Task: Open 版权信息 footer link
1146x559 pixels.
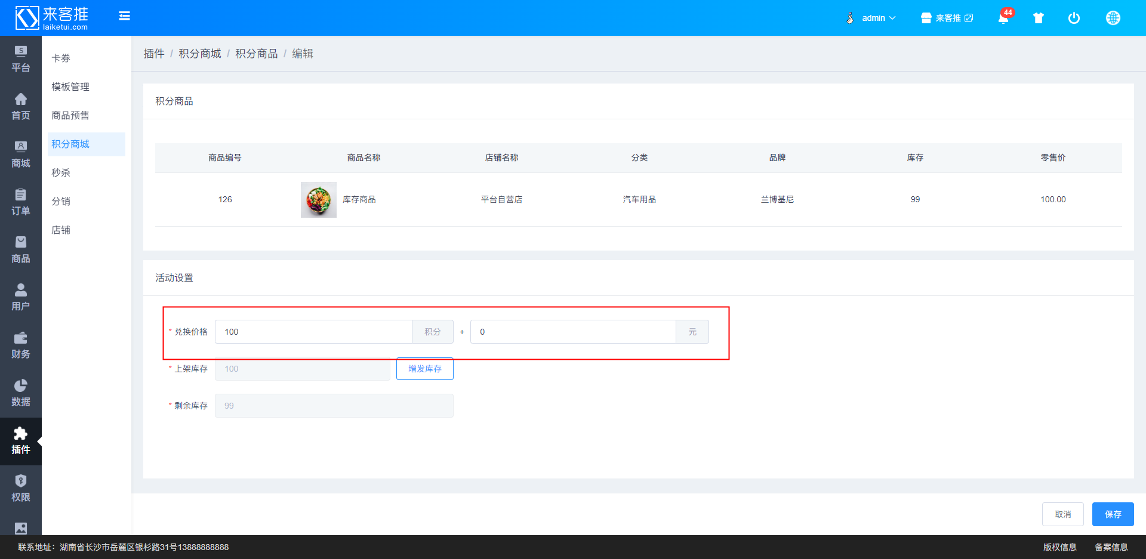Action: coord(1060,547)
